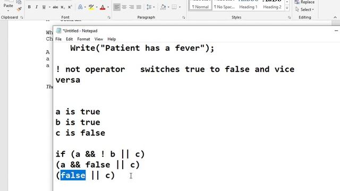This screenshot has height=191, width=340.
Task: Toggle bold formatting in Word ribbon
Action: (x=29, y=7)
